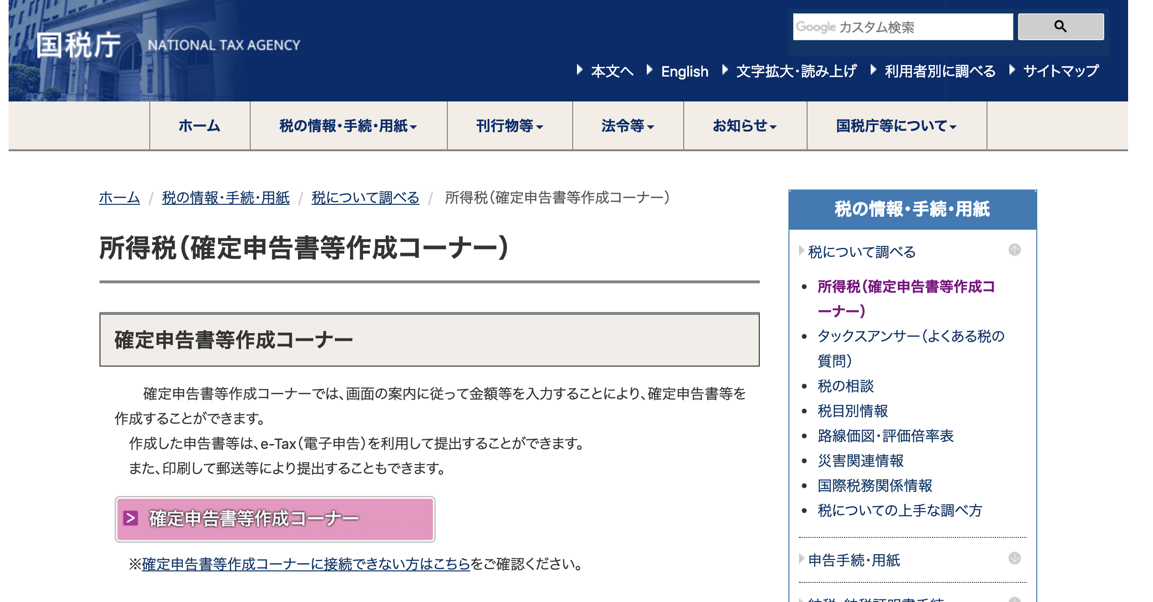Image resolution: width=1153 pixels, height=602 pixels.
Task: Expand the 法令等 dropdown menu
Action: (628, 126)
